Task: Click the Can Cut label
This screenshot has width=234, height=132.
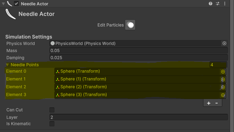Action: [x=15, y=110]
